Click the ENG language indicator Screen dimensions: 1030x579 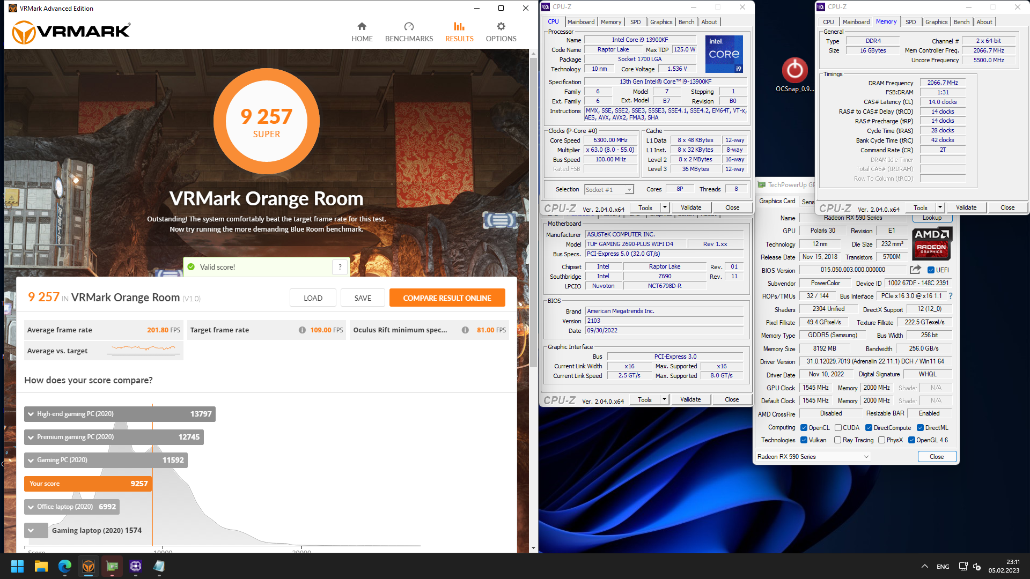(943, 567)
